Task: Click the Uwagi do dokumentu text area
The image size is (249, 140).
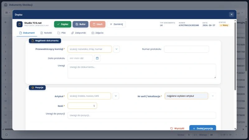Action: tap(142, 71)
